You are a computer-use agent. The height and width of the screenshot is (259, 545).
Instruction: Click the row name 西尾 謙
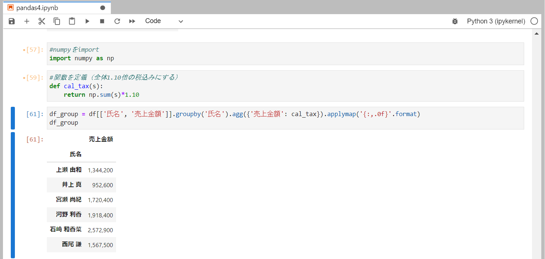click(72, 244)
